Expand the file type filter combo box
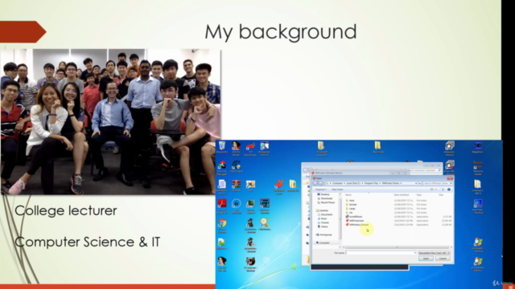 [435, 253]
